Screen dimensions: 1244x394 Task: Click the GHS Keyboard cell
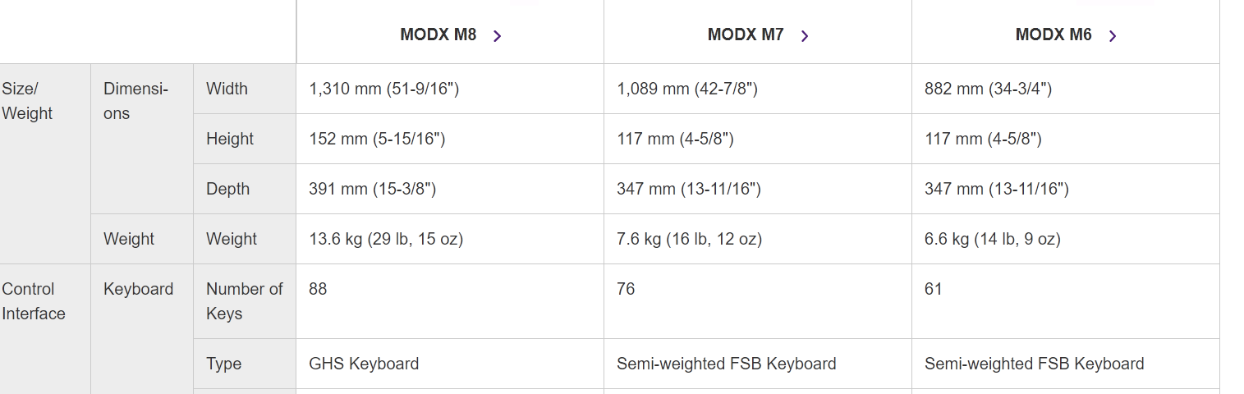click(364, 364)
